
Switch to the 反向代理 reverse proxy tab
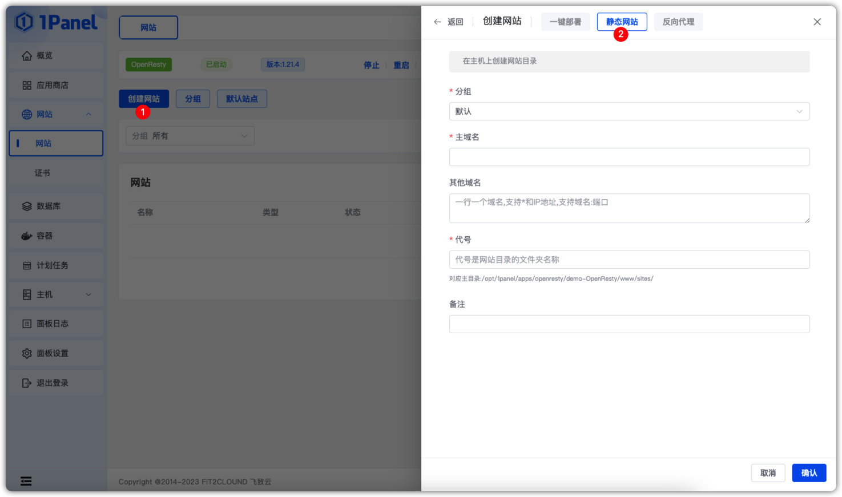point(678,22)
